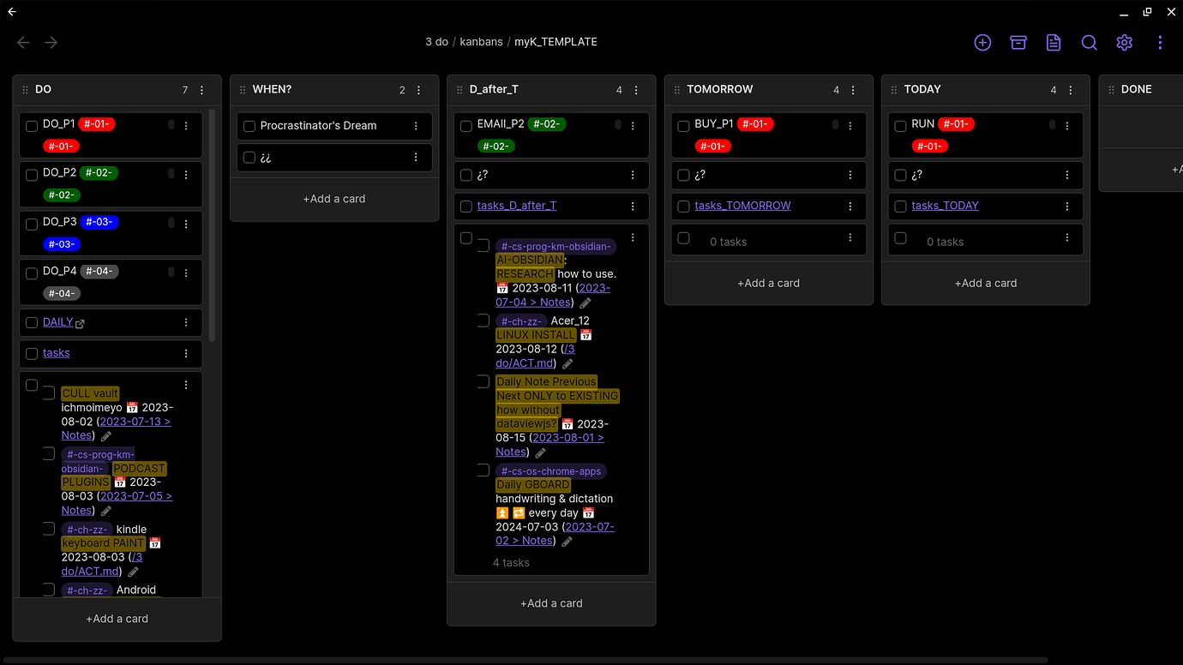Open the Kanban board settings gear
This screenshot has width=1183, height=665.
tap(1124, 42)
